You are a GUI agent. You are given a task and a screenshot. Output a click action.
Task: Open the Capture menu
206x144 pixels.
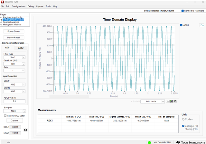click(x=40, y=6)
